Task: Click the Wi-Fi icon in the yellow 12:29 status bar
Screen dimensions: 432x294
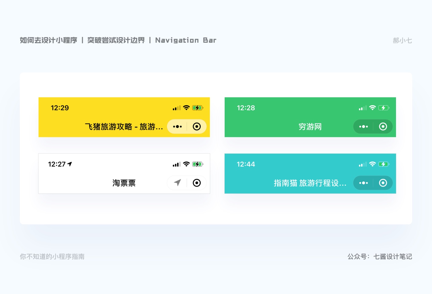Action: [x=186, y=108]
